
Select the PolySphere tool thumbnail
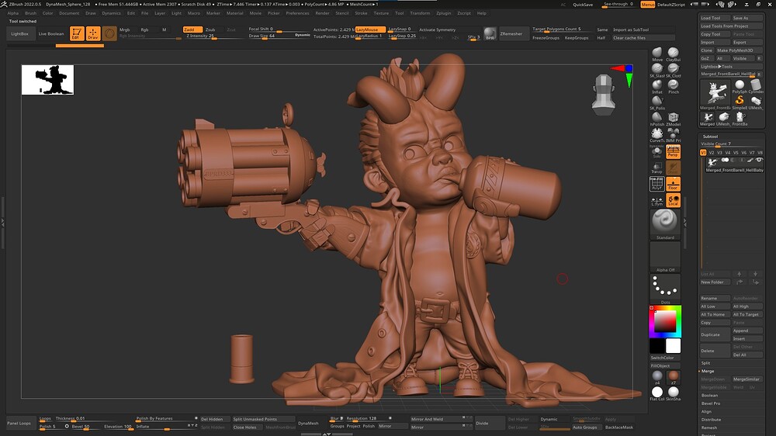click(x=740, y=87)
